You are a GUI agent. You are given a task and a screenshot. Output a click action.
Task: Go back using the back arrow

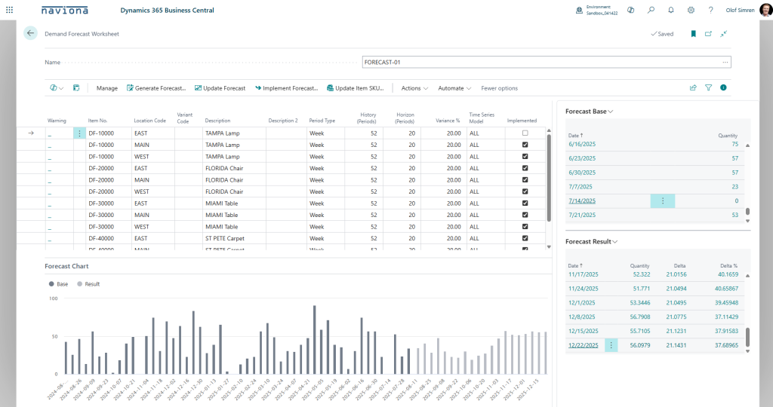tap(30, 33)
